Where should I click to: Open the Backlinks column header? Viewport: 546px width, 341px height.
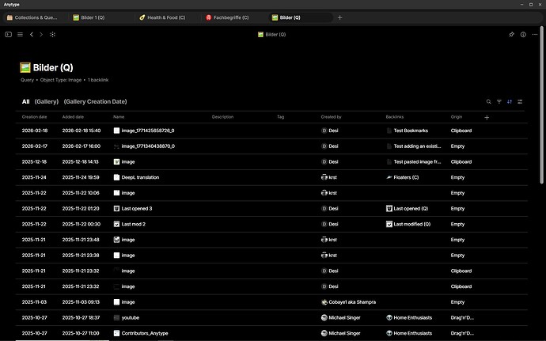pos(395,117)
